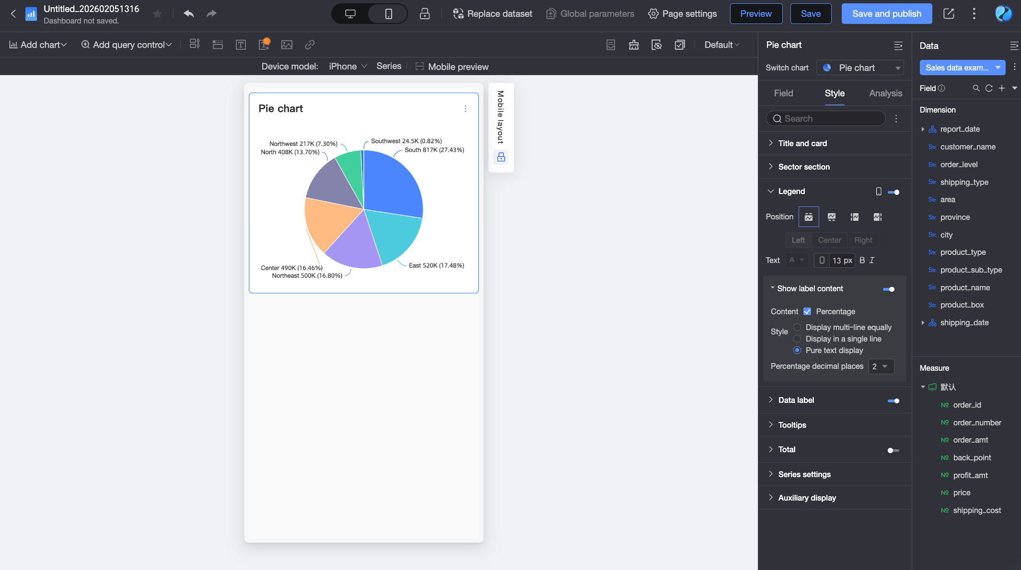Insert a text box widget icon
The height and width of the screenshot is (570, 1021).
[x=241, y=45]
